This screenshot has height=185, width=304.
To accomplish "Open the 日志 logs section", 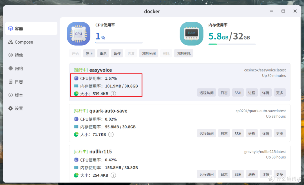I will [31, 82].
